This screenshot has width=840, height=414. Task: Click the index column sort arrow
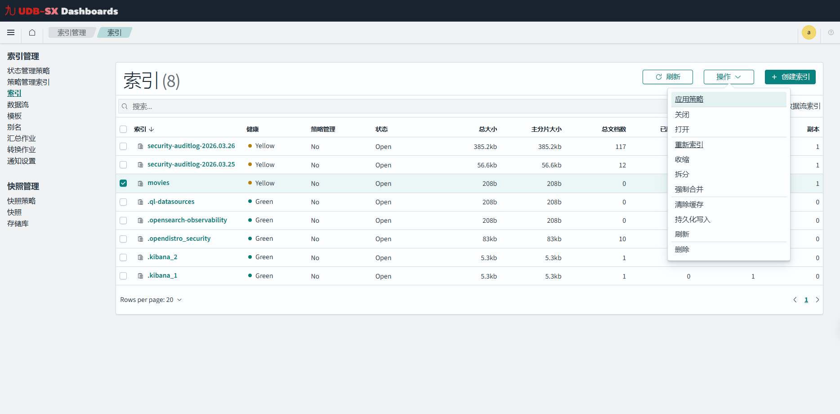coord(152,129)
